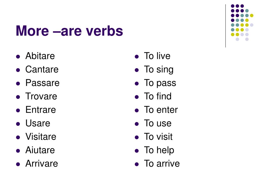Click the 'To pass' text
Screen dimensions: 259x194
click(160, 83)
